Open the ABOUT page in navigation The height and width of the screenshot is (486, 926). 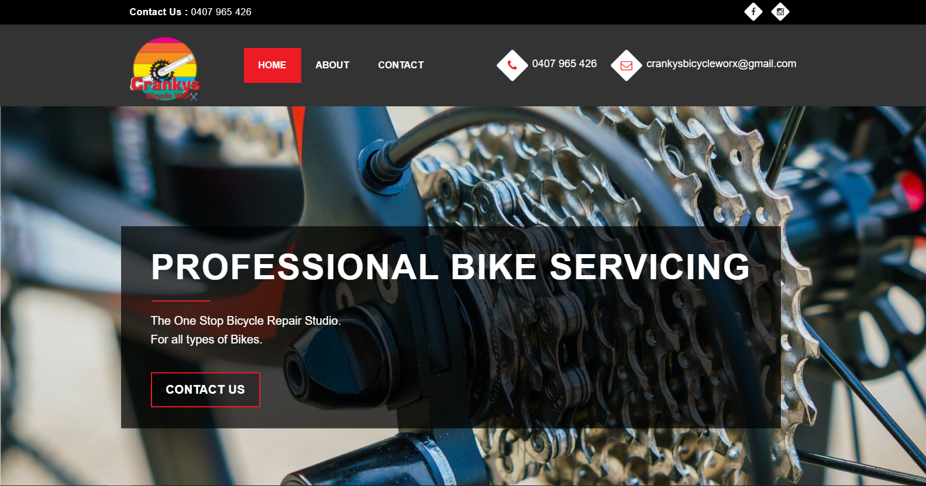[332, 65]
